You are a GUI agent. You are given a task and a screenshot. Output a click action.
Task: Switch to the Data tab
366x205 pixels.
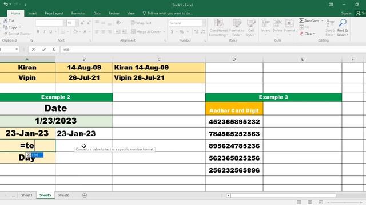[97, 13]
